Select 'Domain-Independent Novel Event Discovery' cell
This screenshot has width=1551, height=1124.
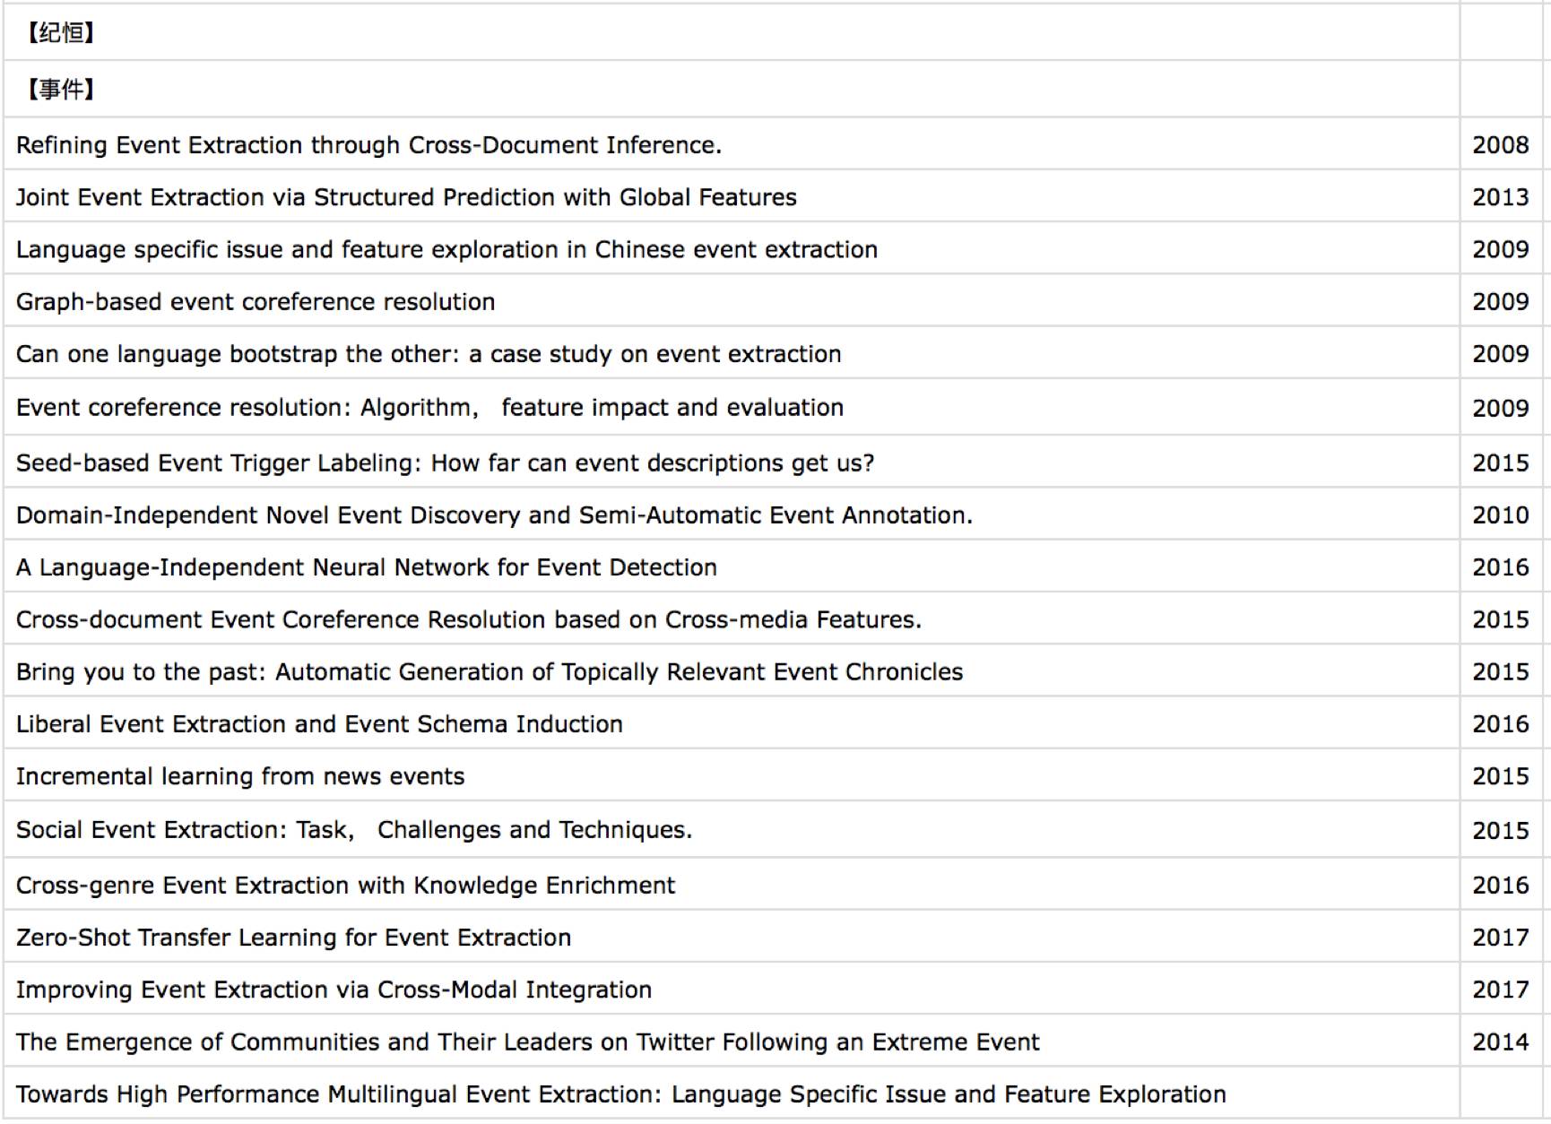(732, 514)
